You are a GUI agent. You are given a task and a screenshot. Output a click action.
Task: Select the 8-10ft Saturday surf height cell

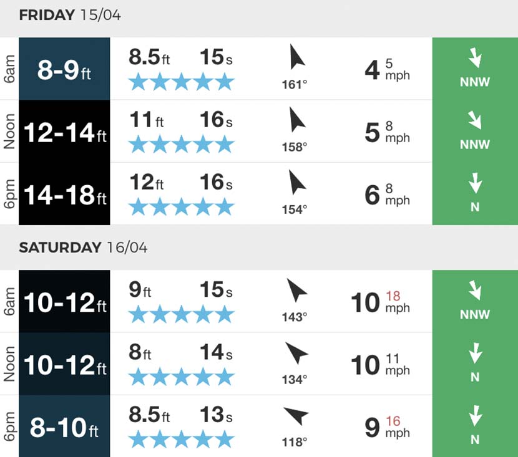click(64, 426)
